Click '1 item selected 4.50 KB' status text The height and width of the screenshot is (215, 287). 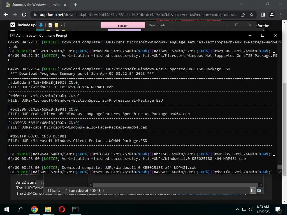click(83, 190)
